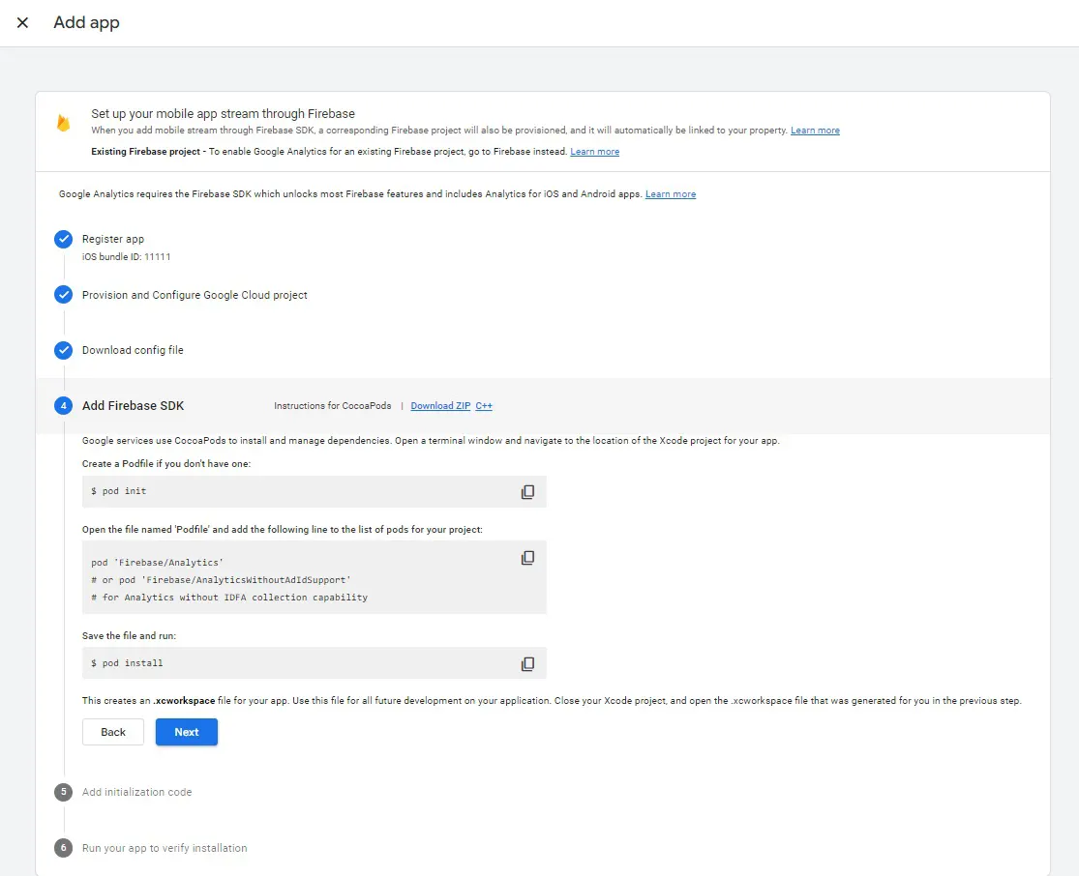Click 'Create a Podfile if you don't have one' text
This screenshot has width=1079, height=876.
click(x=166, y=463)
